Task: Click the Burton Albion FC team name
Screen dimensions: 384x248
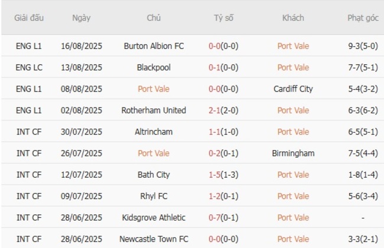Action: [154, 45]
